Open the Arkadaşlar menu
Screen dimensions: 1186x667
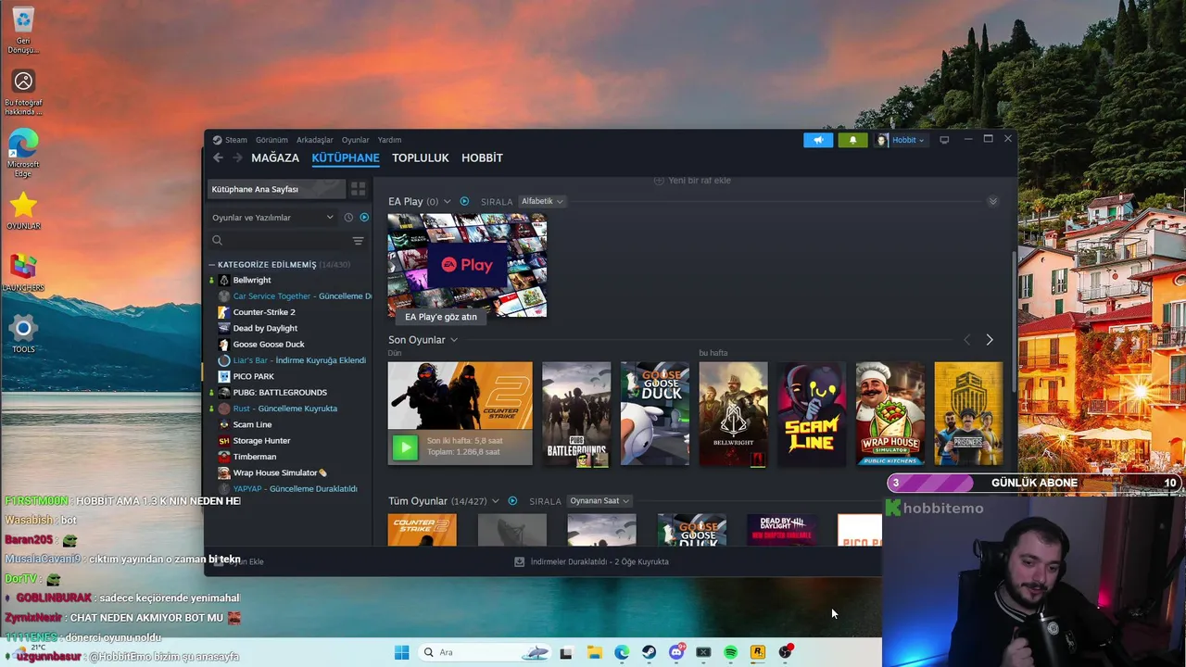tap(314, 140)
